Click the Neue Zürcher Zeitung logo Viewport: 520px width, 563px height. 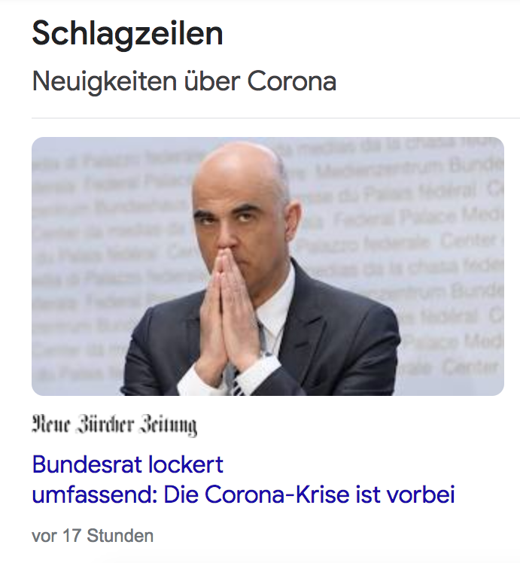tap(114, 425)
